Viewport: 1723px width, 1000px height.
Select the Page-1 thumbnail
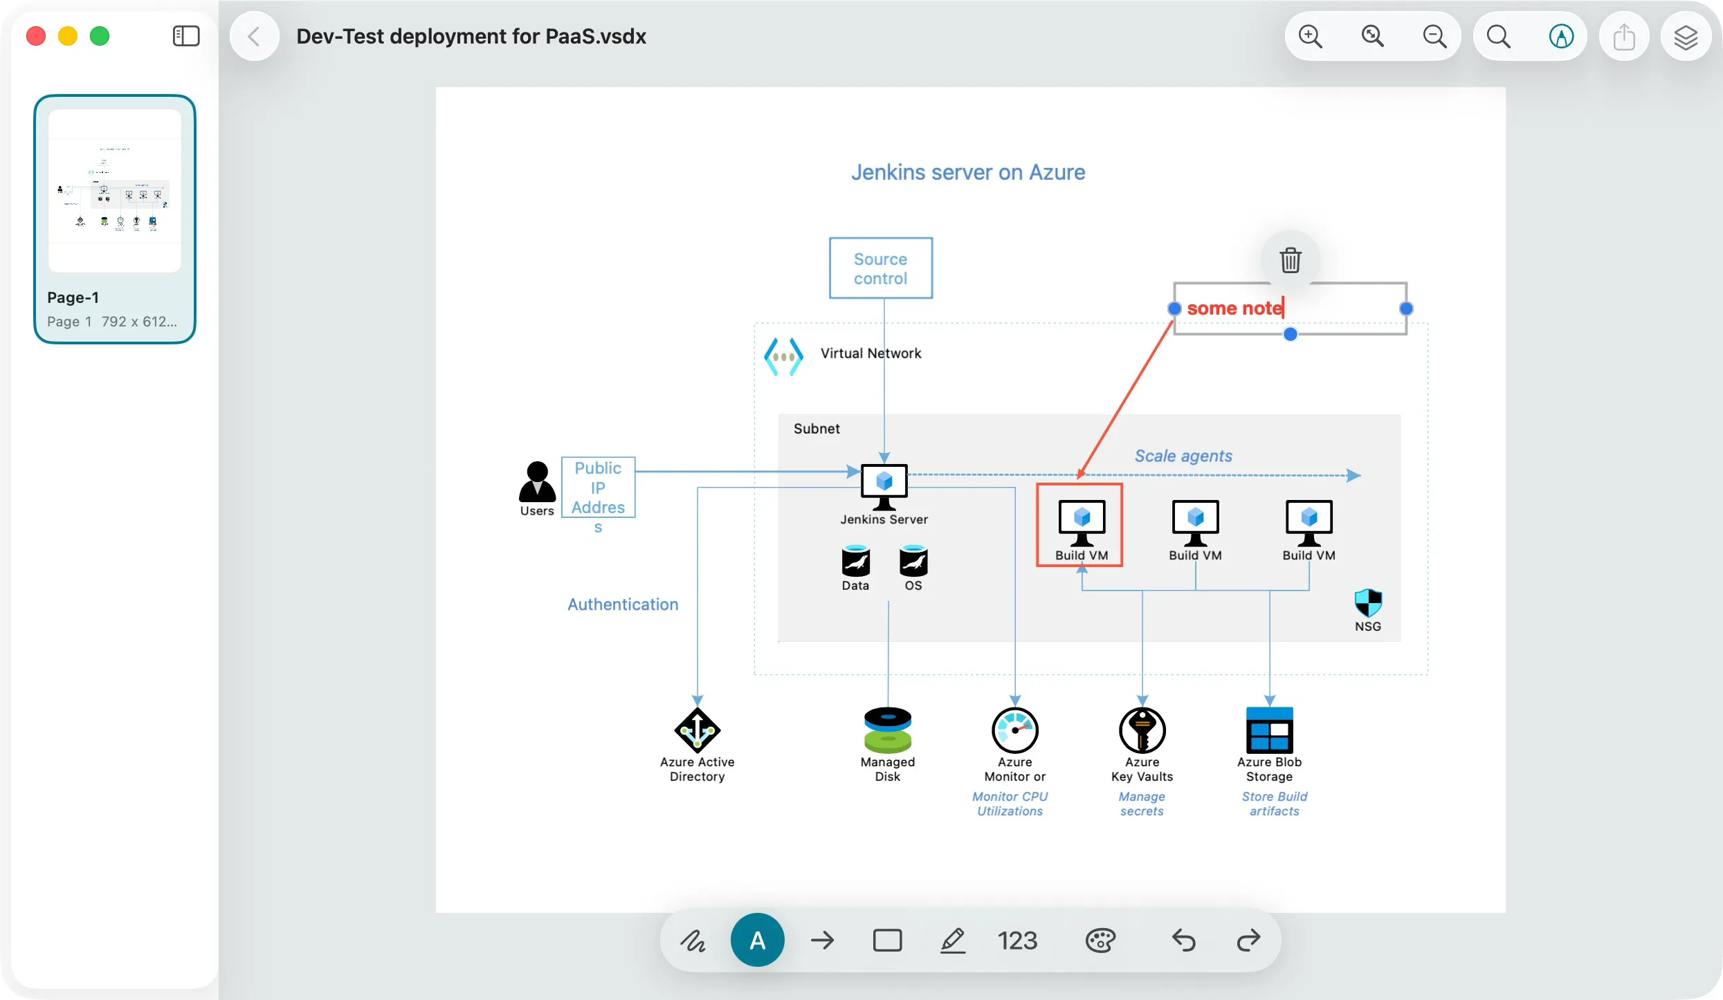click(115, 219)
